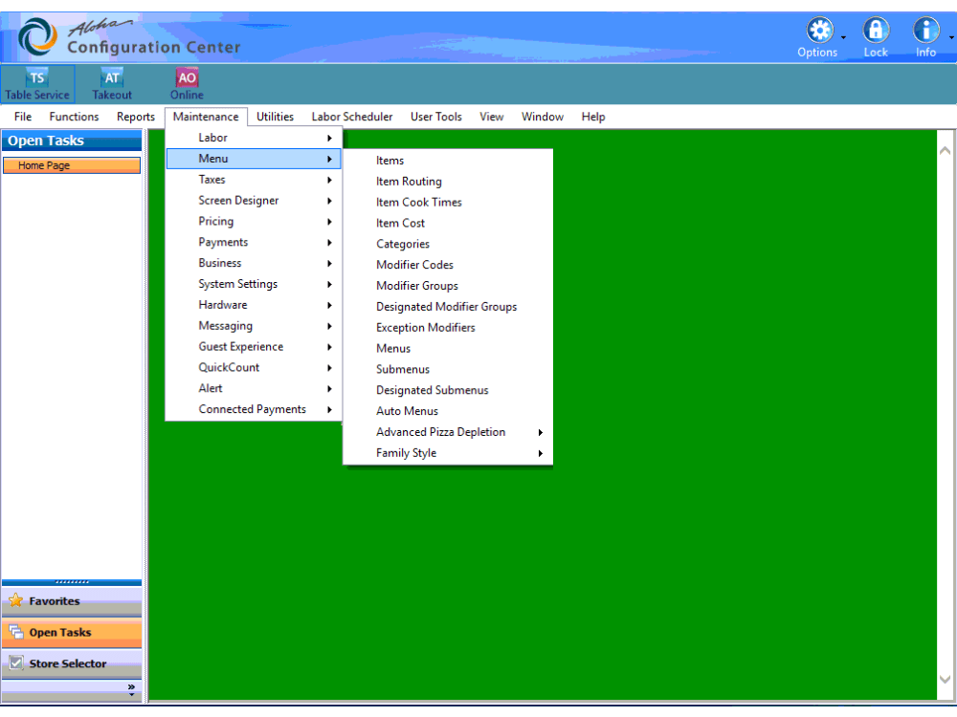This screenshot has height=717, width=957.
Task: Switch to Takeout AT product
Action: pyautogui.click(x=112, y=84)
